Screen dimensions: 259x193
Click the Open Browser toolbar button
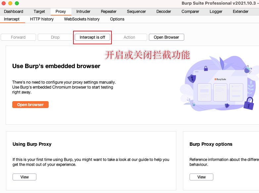click(x=166, y=37)
